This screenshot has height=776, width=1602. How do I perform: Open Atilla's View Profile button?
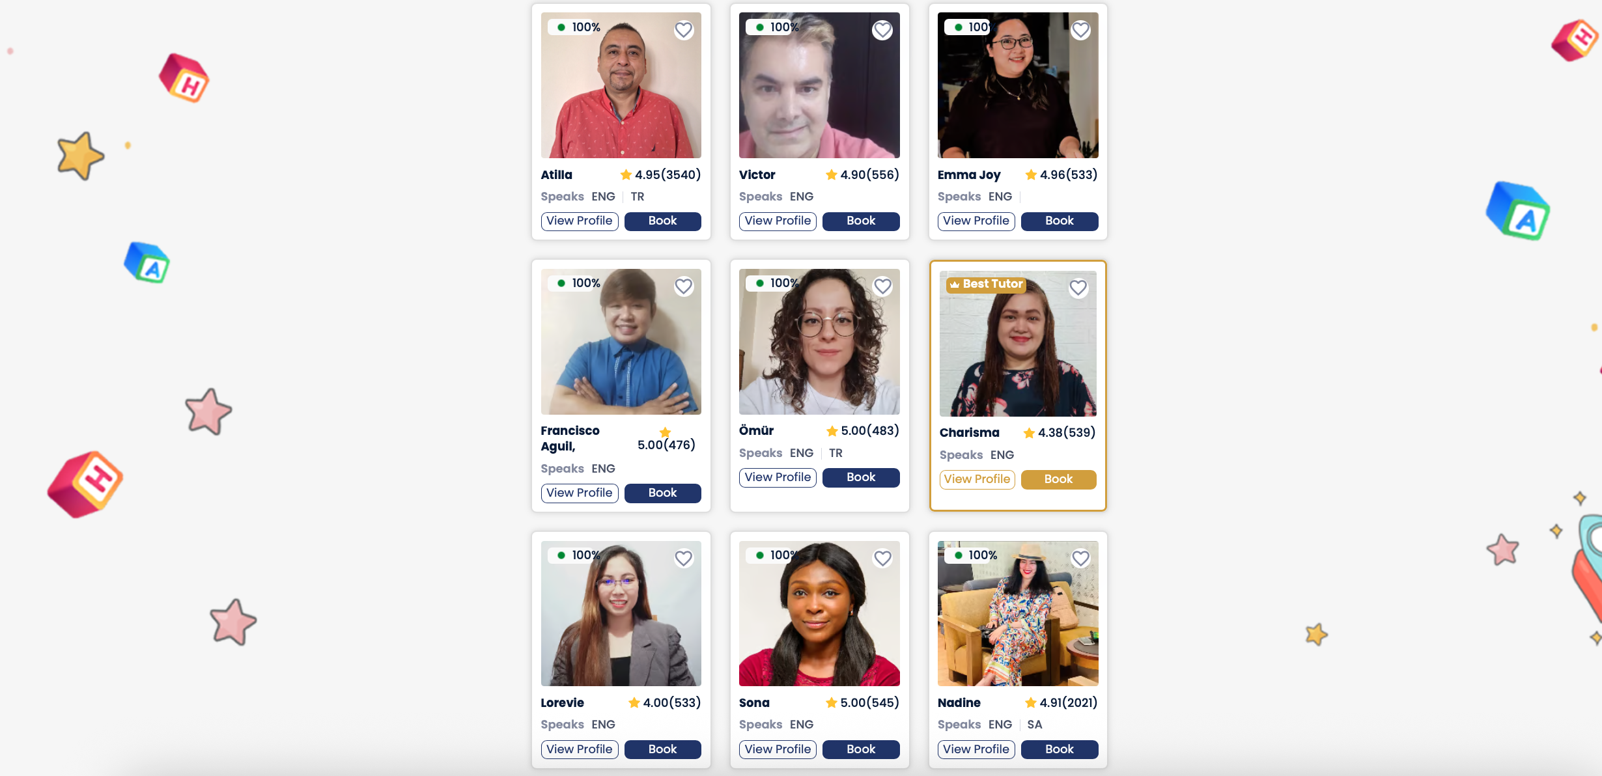click(579, 221)
